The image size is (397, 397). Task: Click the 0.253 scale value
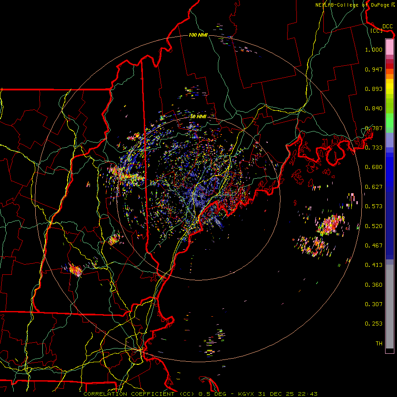tap(374, 324)
